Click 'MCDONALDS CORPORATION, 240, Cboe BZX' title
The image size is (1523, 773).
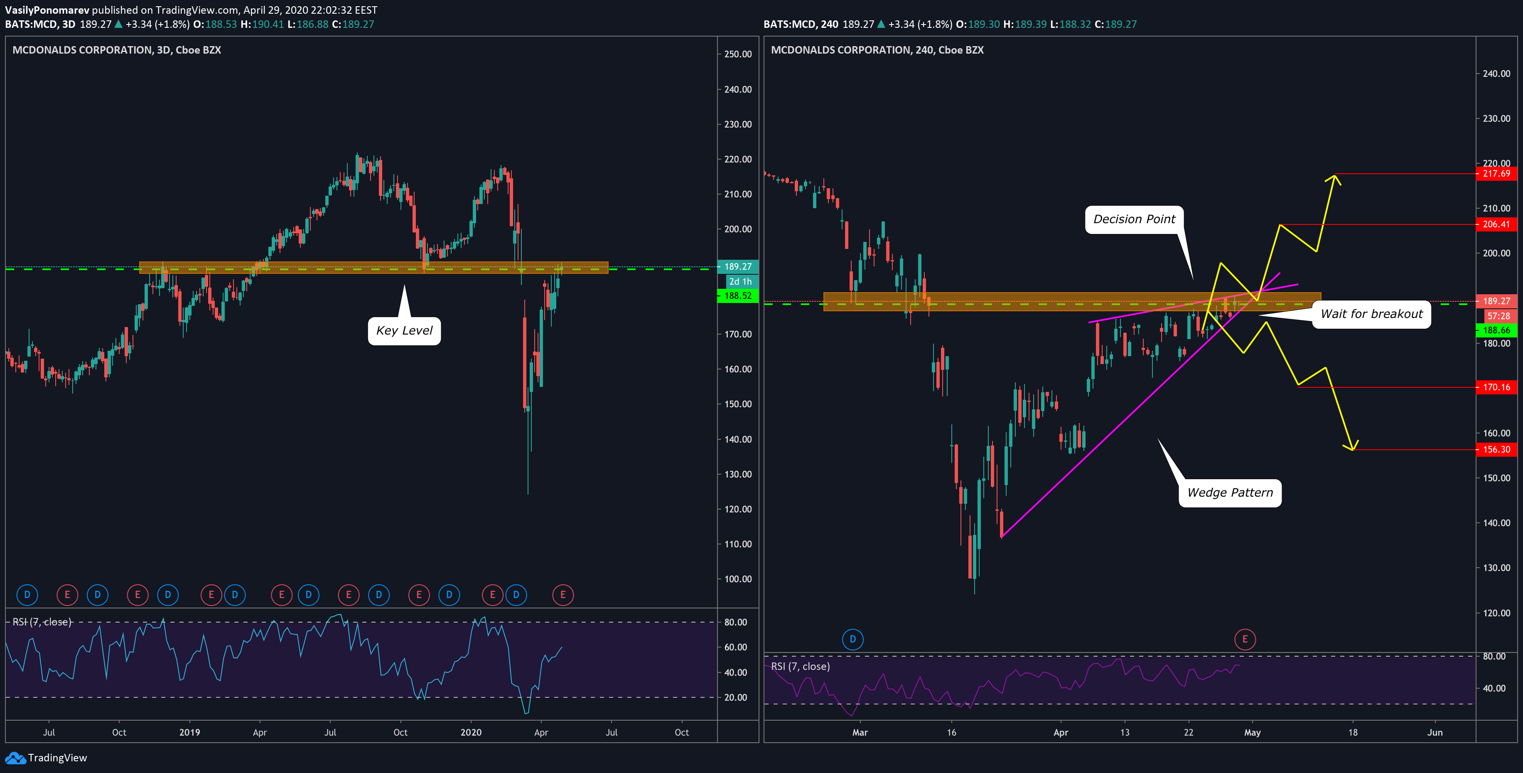[x=877, y=50]
